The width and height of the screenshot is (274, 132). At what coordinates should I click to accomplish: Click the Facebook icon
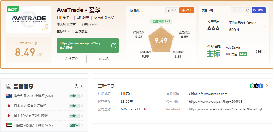coord(261,86)
